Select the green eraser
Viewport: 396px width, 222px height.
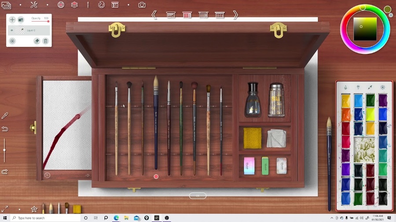coord(265,165)
